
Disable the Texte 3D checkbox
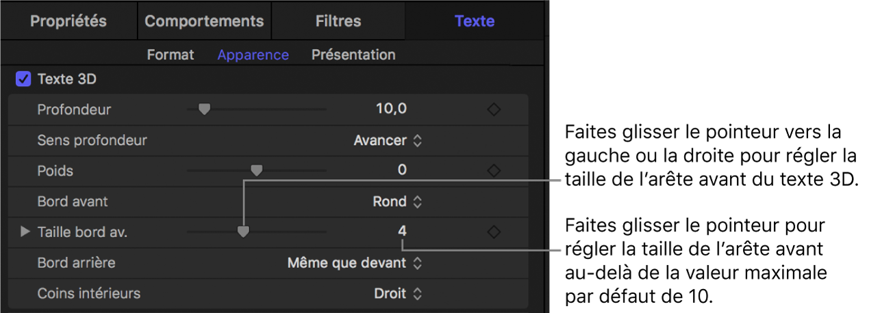coord(24,79)
